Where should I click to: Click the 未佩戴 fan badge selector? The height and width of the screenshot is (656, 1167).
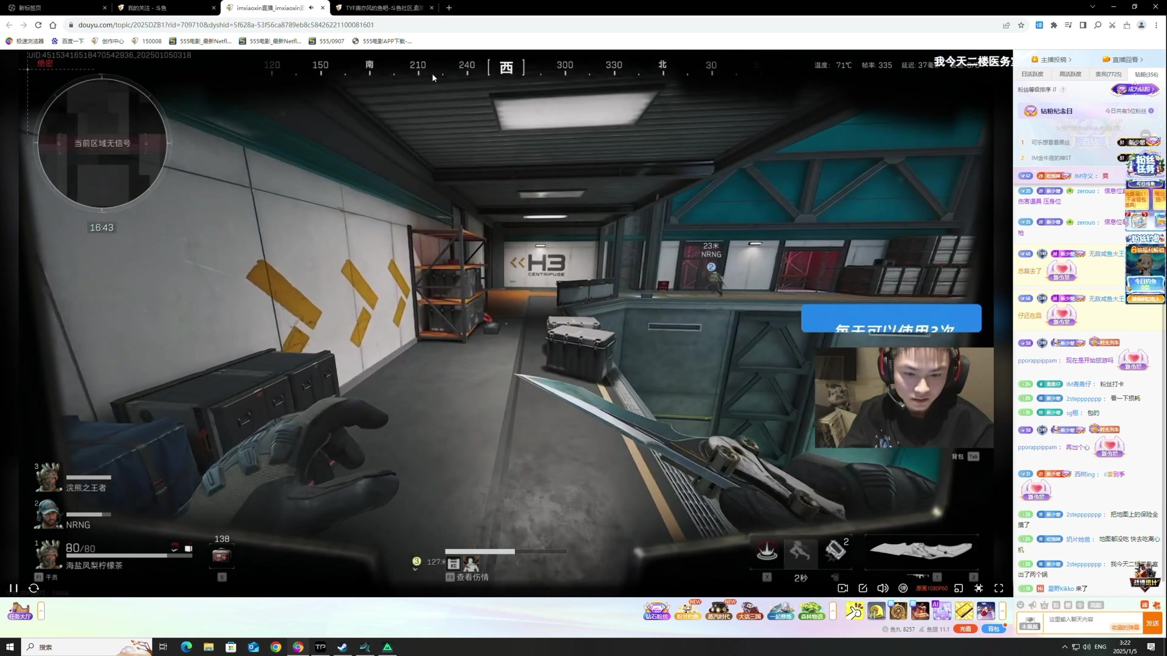click(1030, 623)
